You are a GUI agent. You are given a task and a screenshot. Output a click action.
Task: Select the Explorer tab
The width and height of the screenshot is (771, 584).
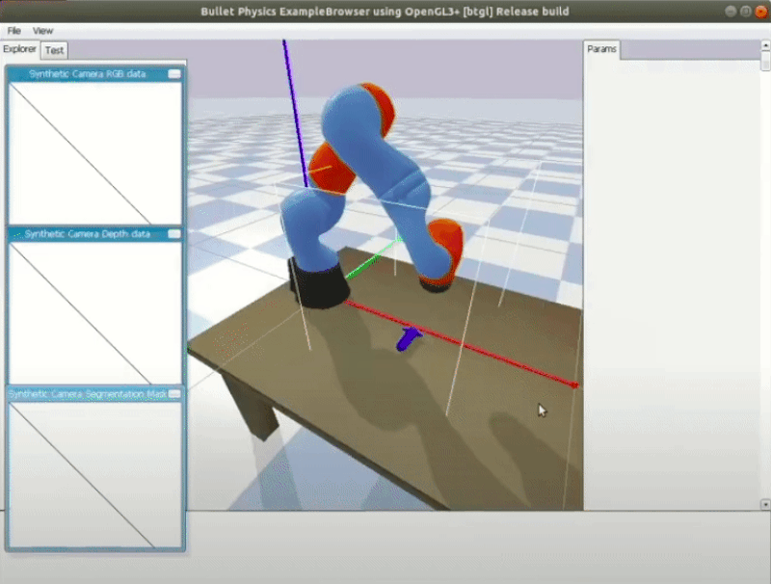19,49
